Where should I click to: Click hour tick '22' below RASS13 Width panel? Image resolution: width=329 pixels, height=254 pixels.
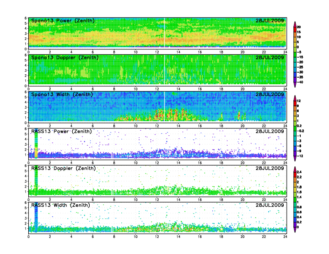pos(264,237)
